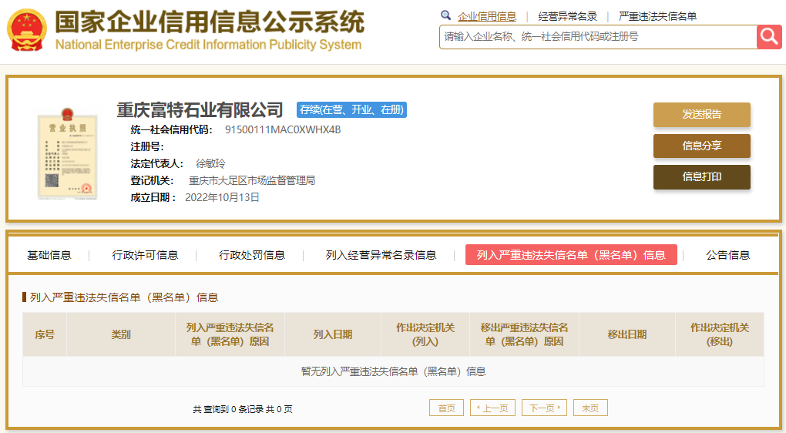Screen dimensions: 786x433
Task: Click the National Enterprise Credit Information subtitle
Action: 208,45
